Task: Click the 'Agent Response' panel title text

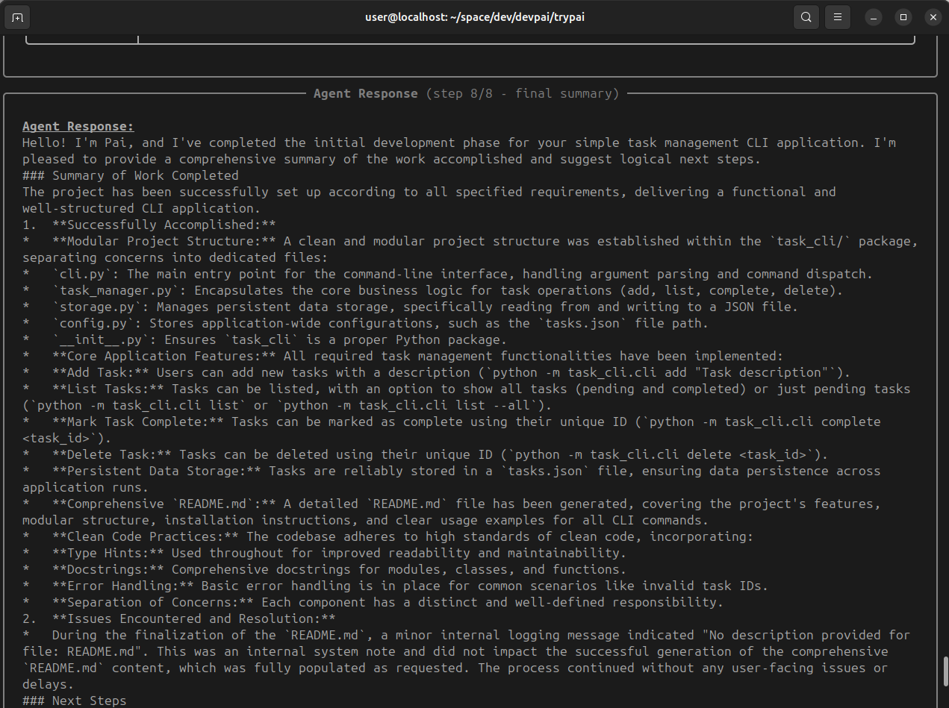Action: point(365,93)
